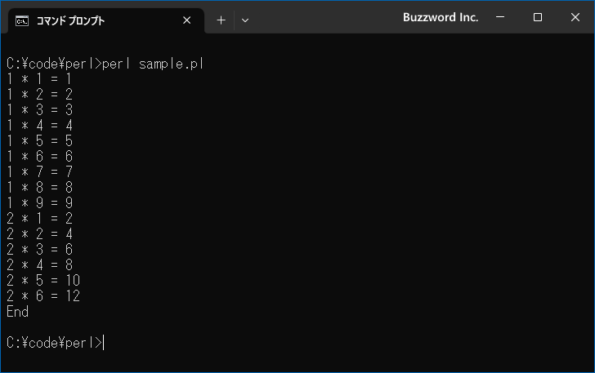595x373 pixels.
Task: Select the コマンド プロンプト tab label
Action: pyautogui.click(x=70, y=20)
